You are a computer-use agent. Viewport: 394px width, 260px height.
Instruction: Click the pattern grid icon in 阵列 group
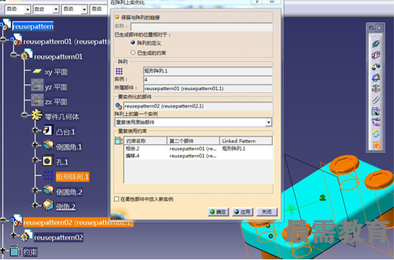[x=119, y=71]
